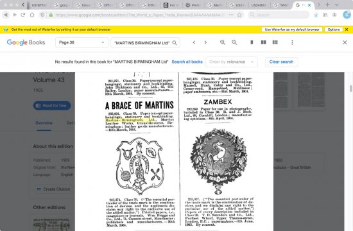The image size is (353, 231).
Task: Open the page actions ellipsis in address bar
Action: click(231, 15)
